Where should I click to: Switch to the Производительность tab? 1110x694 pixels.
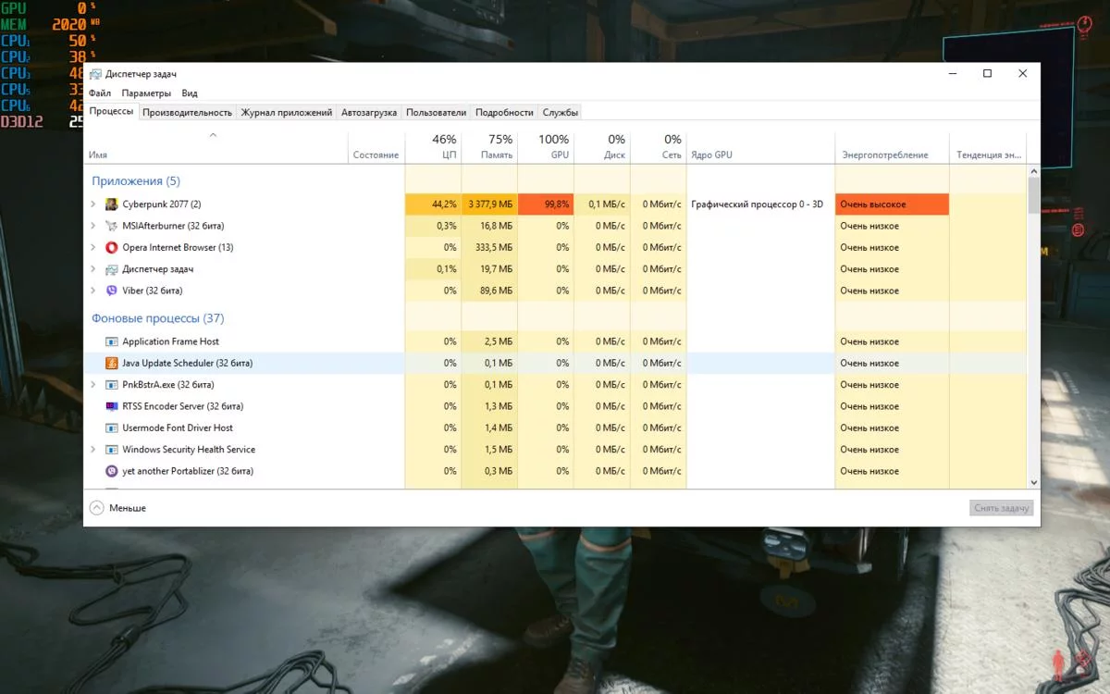pos(187,112)
